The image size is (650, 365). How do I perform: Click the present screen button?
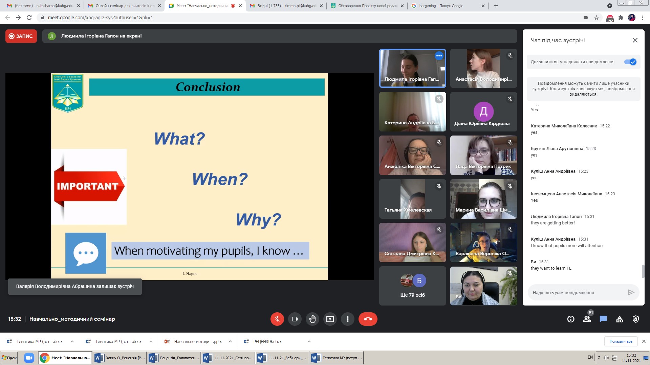[330, 319]
